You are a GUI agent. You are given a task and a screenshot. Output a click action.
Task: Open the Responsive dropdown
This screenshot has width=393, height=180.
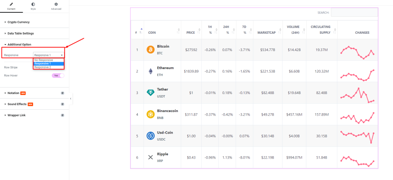[x=49, y=55]
